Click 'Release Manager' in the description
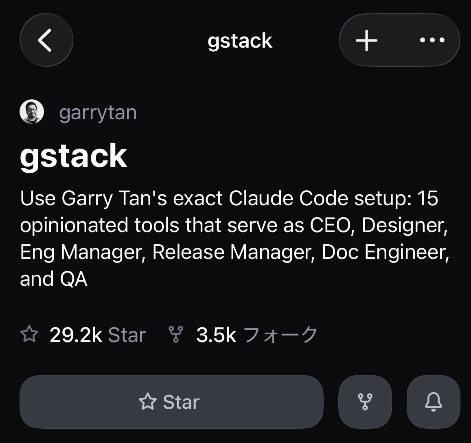This screenshot has width=471, height=443. pos(228,252)
